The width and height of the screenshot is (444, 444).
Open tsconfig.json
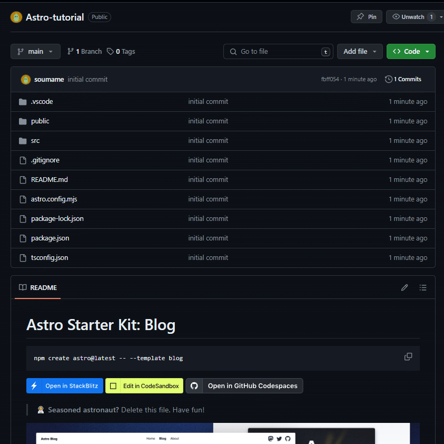[50, 258]
